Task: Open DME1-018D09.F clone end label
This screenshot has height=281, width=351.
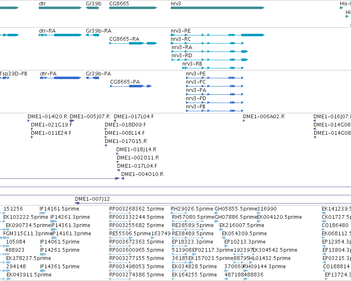Action: tap(125, 125)
